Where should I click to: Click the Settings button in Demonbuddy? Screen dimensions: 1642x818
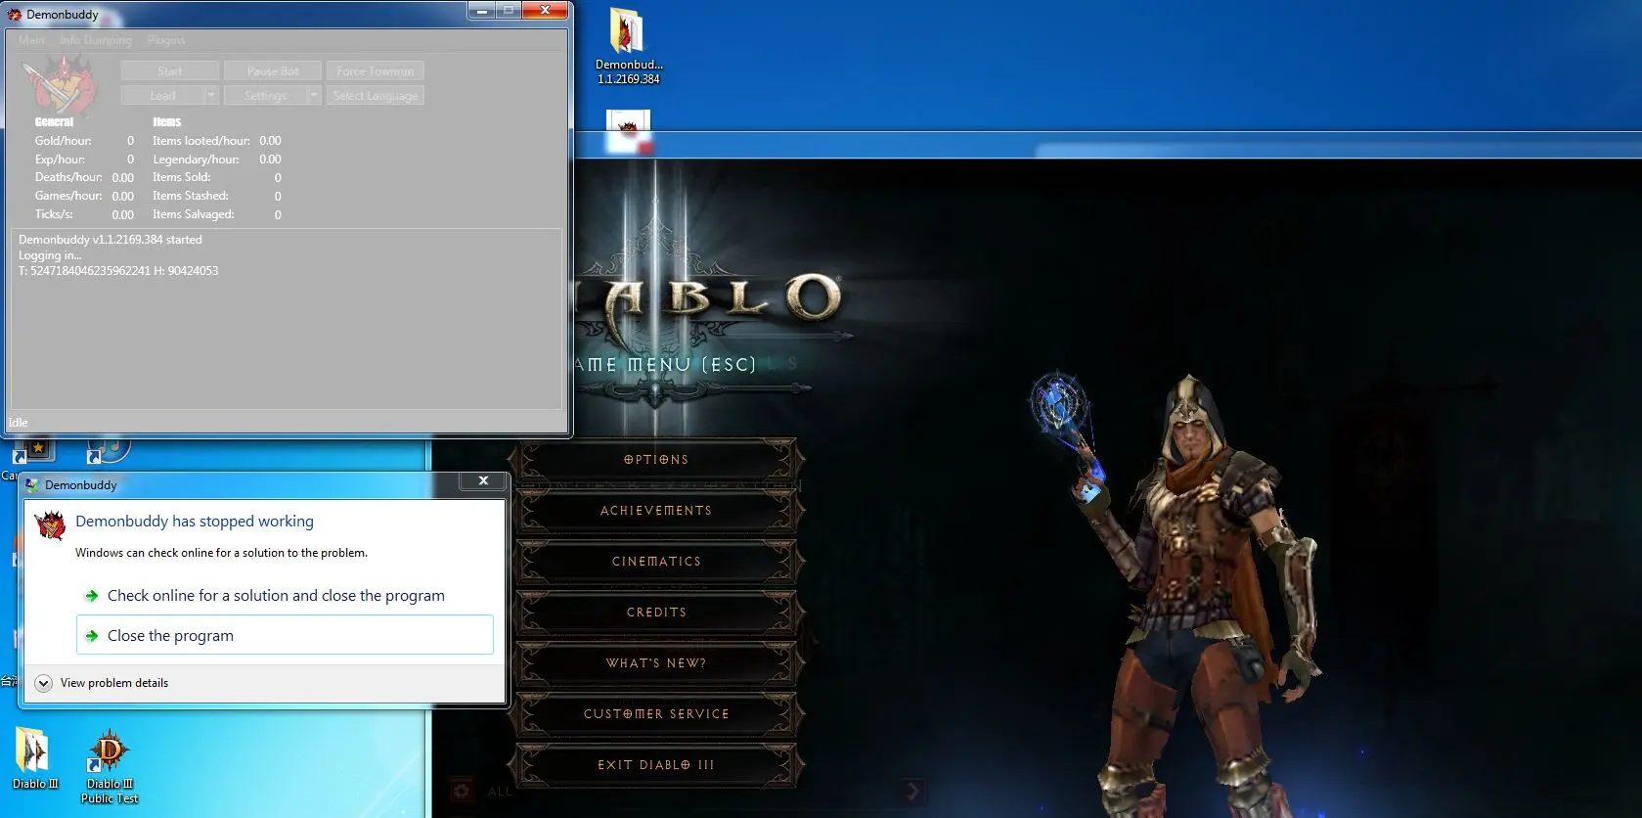pyautogui.click(x=265, y=96)
